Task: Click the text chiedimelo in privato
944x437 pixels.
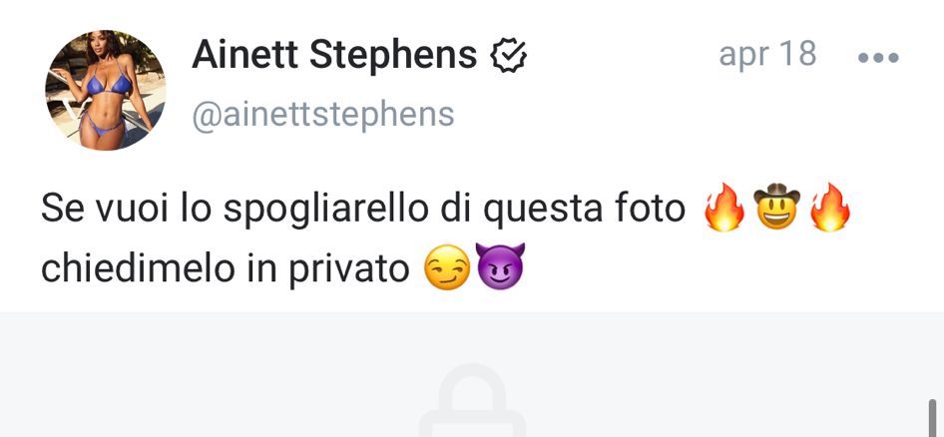Action: pyautogui.click(x=226, y=270)
